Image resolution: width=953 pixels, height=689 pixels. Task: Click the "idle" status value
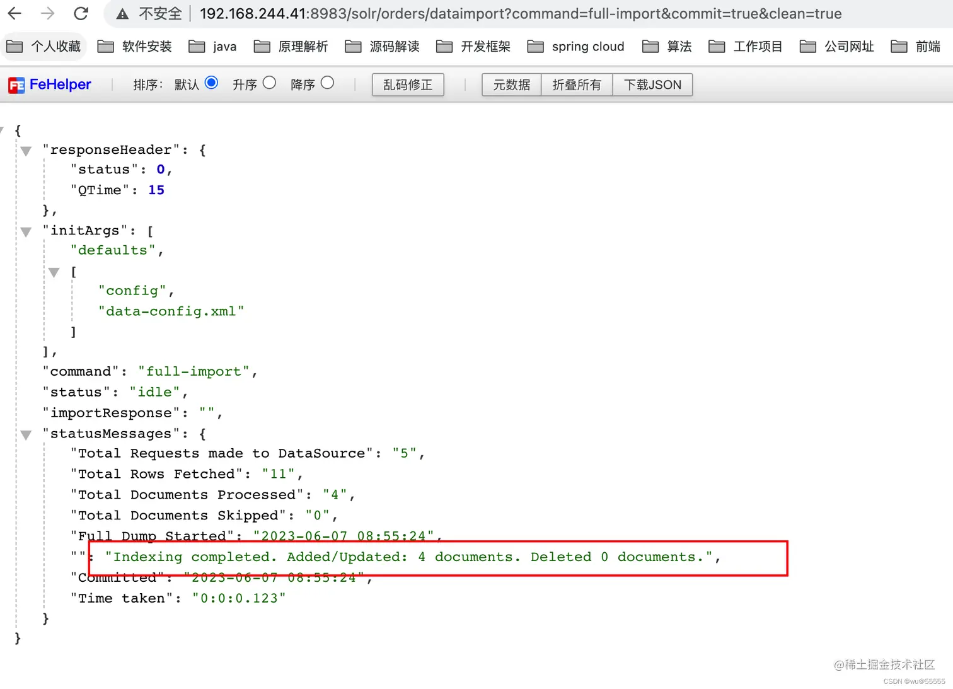point(154,392)
